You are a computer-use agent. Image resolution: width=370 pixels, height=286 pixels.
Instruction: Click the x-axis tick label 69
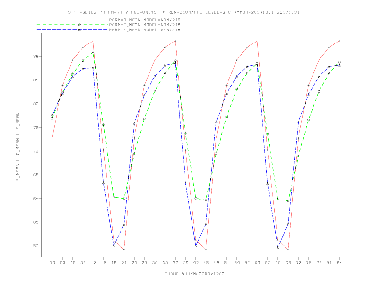(288, 263)
